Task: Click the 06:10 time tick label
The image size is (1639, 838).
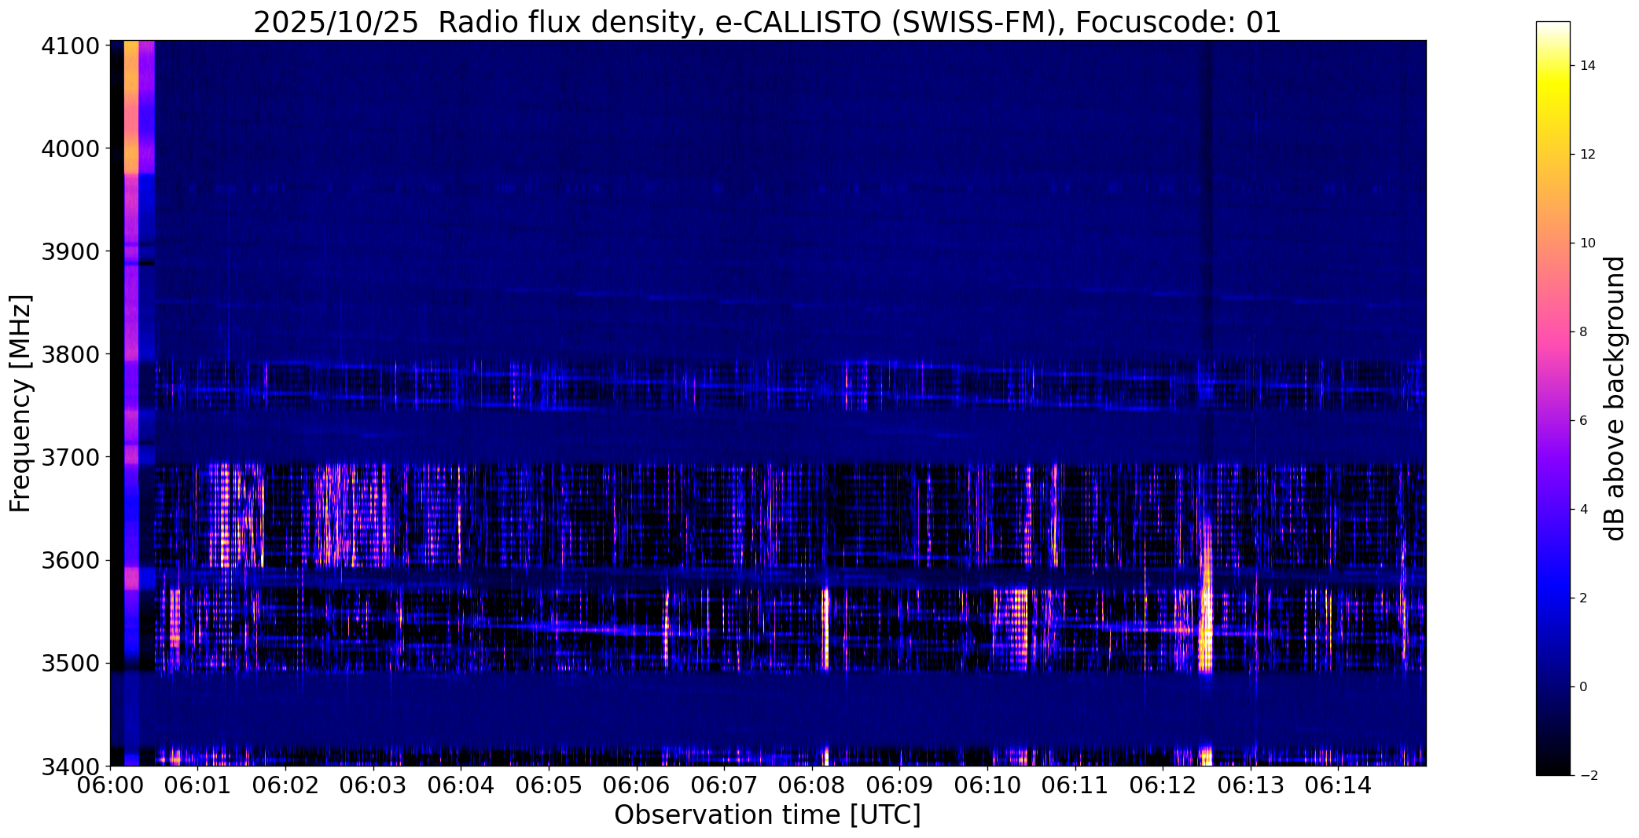Action: (x=987, y=785)
